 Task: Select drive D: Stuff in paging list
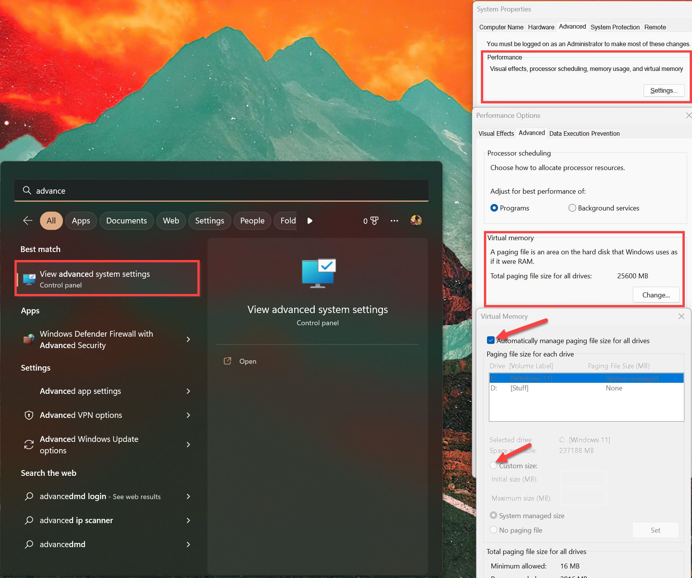pos(586,388)
